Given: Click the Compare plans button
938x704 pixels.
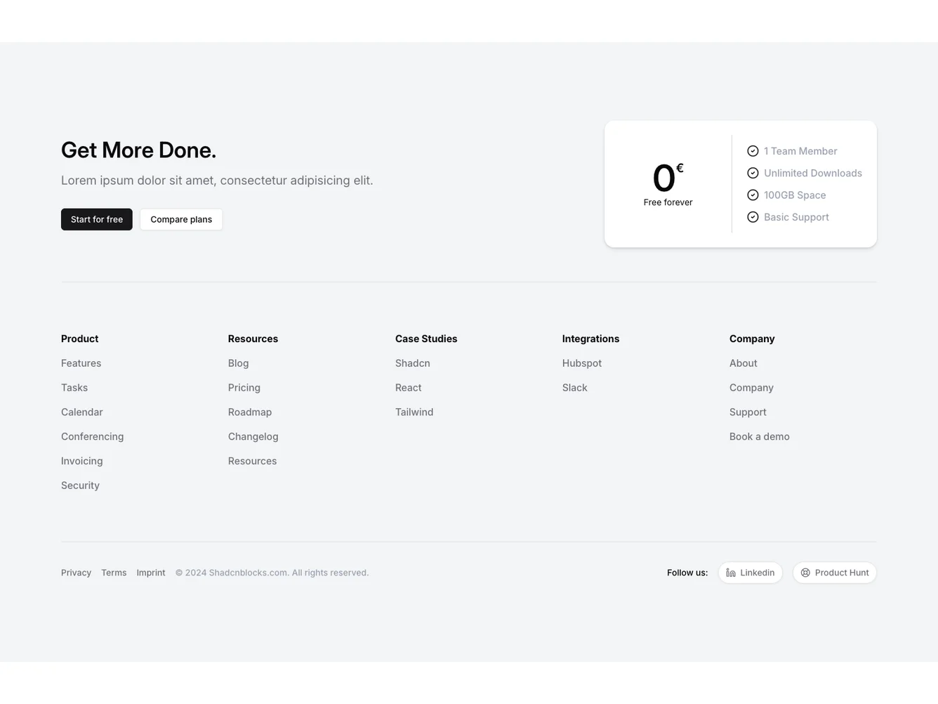Looking at the screenshot, I should pos(180,219).
